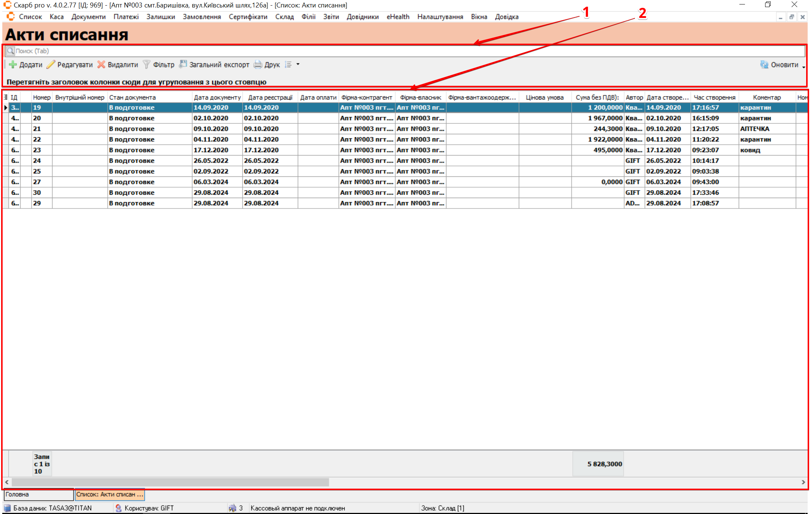Screen dimensions: 811x514
Task: Click the horizontal scrollbar thumb
Action: [x=170, y=482]
